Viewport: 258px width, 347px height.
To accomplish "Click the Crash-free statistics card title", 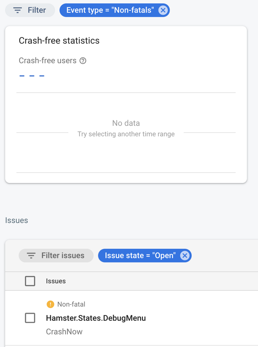I will point(59,40).
